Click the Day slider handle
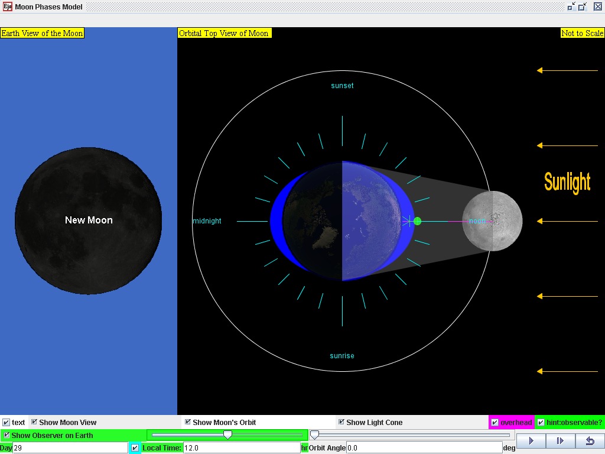The height and width of the screenshot is (454, 605). 228,435
